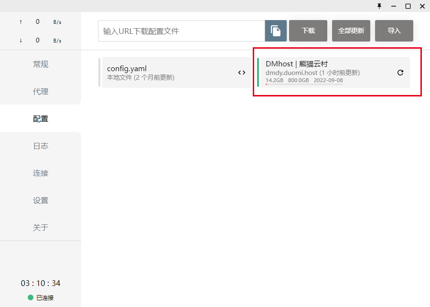Open the 连接 connections page
430x307 pixels.
[41, 173]
